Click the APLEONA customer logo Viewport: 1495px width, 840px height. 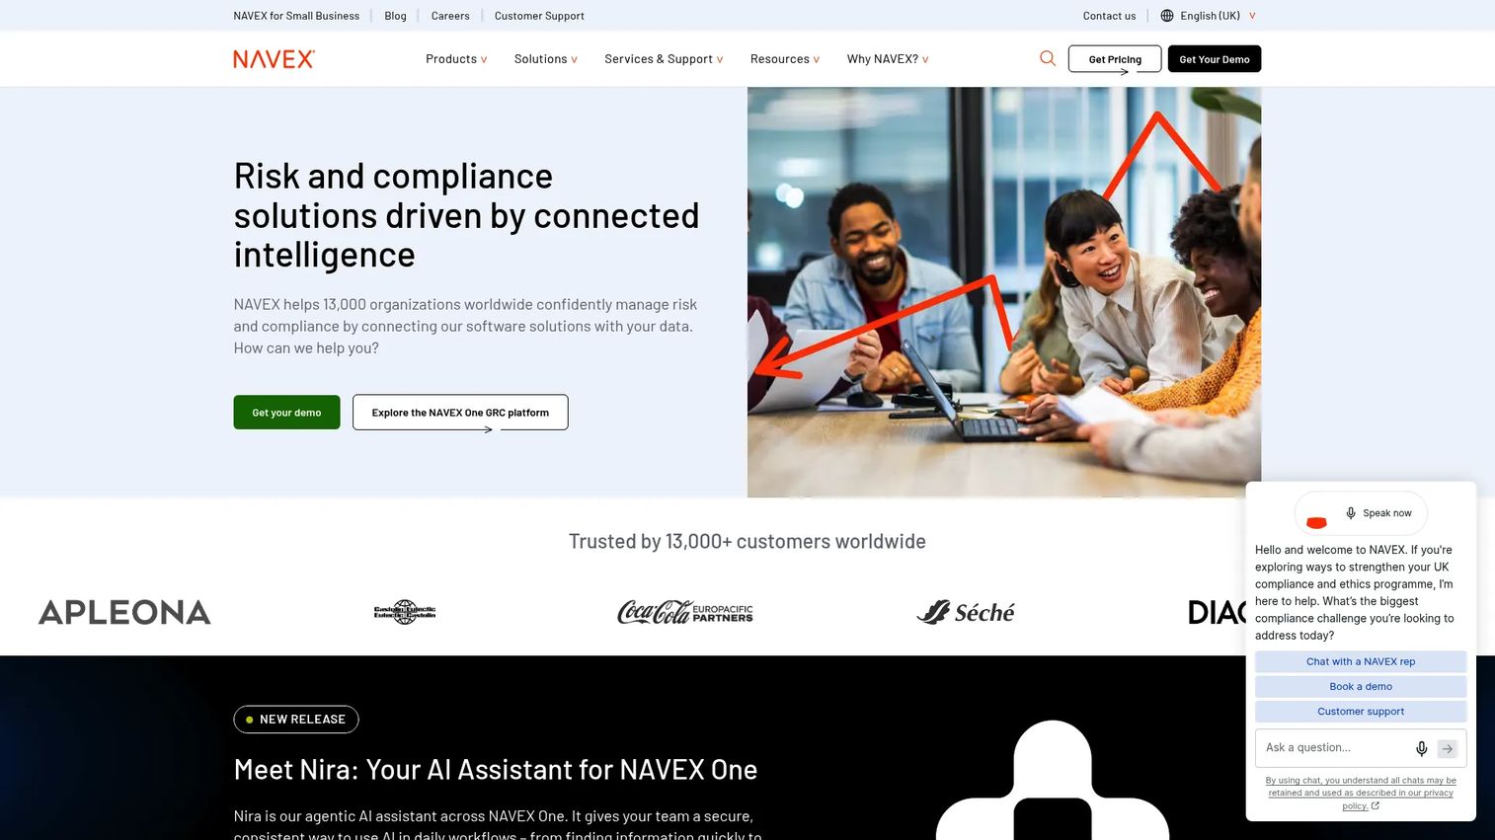point(124,612)
